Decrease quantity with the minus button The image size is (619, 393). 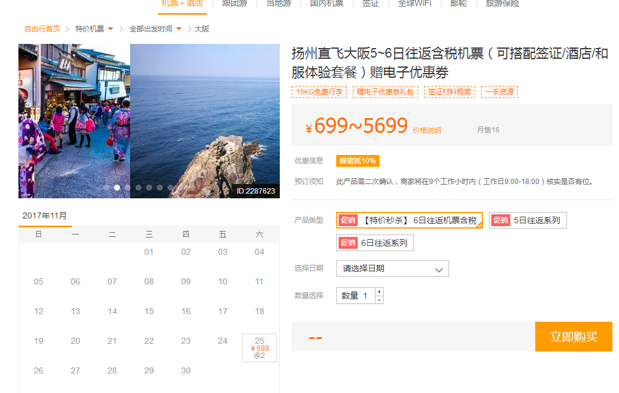click(x=379, y=300)
